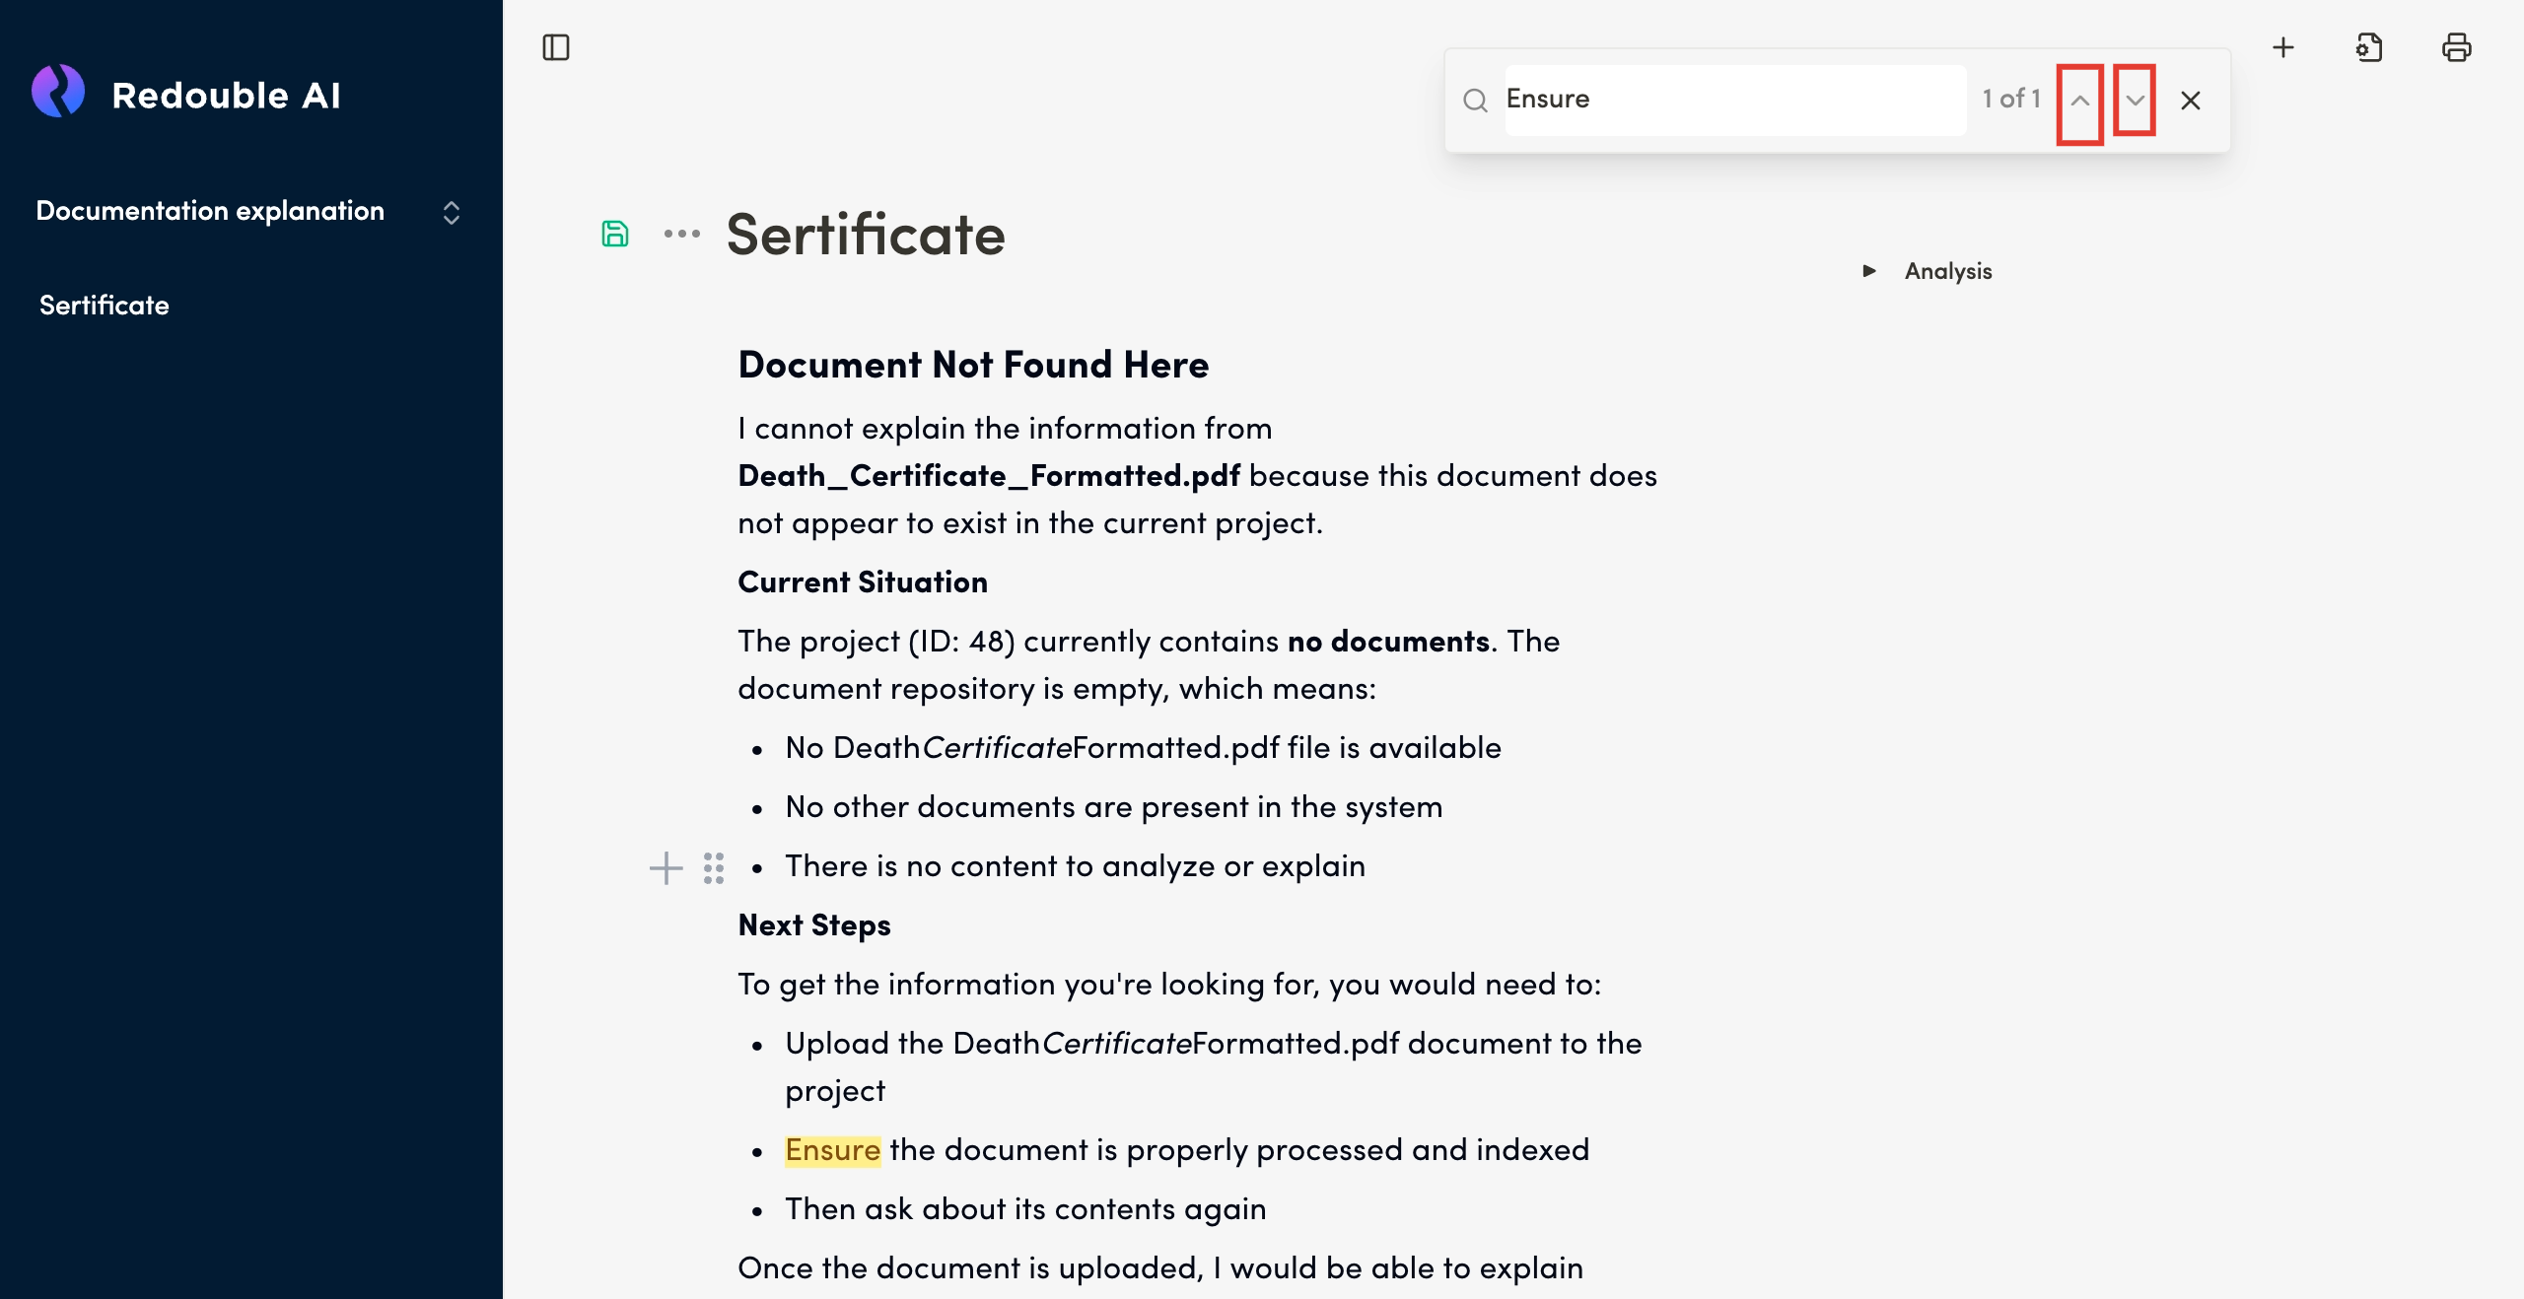Click the add block plus icon
Screen dimensions: 2524x1299
pos(666,868)
